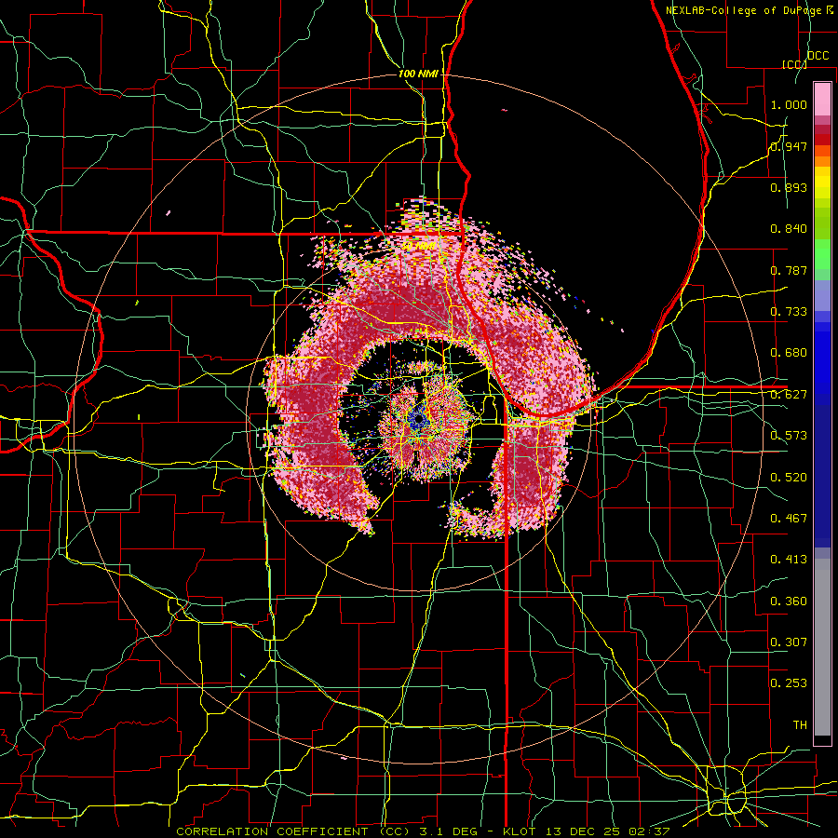Click the DCC label above color bar

818,56
